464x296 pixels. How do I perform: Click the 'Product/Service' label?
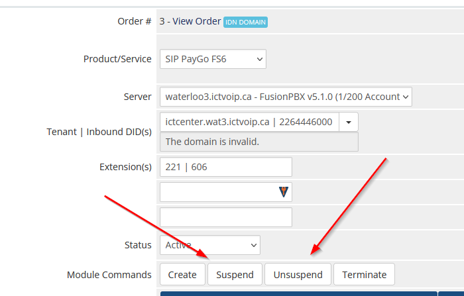click(x=117, y=59)
